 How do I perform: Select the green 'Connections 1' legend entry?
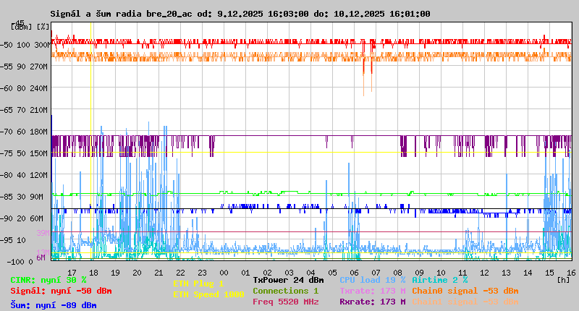(285, 291)
